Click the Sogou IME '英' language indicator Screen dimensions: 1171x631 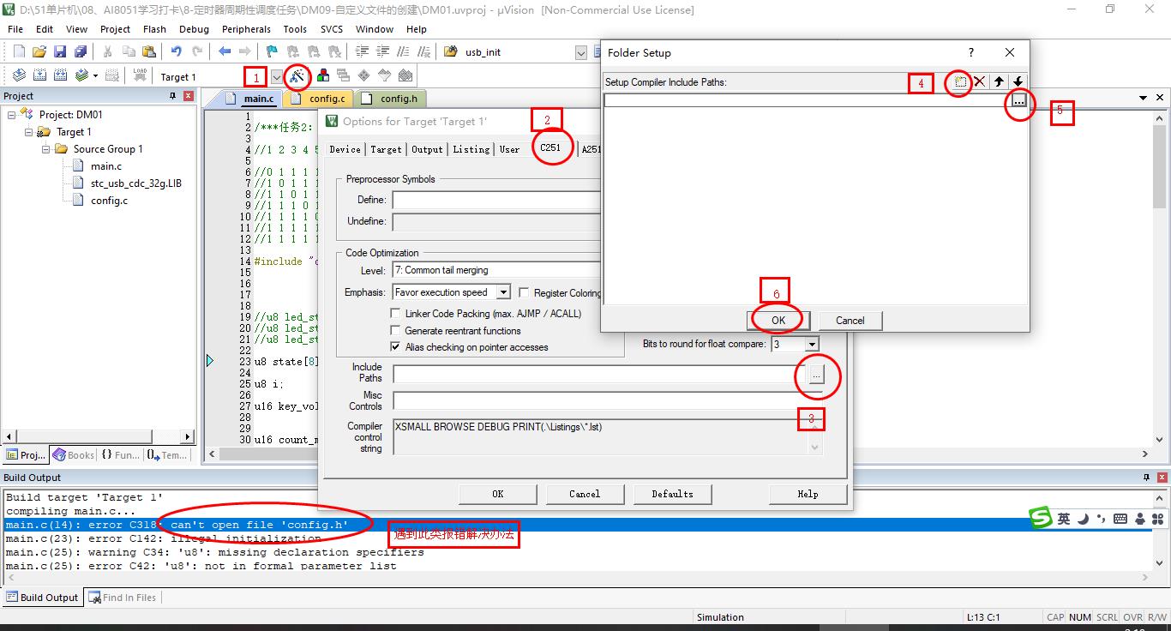pos(1064,519)
